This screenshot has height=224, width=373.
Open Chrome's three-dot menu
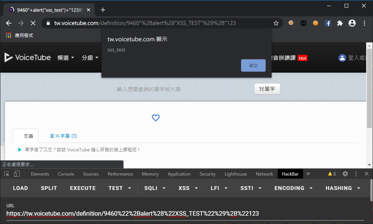coord(364,23)
